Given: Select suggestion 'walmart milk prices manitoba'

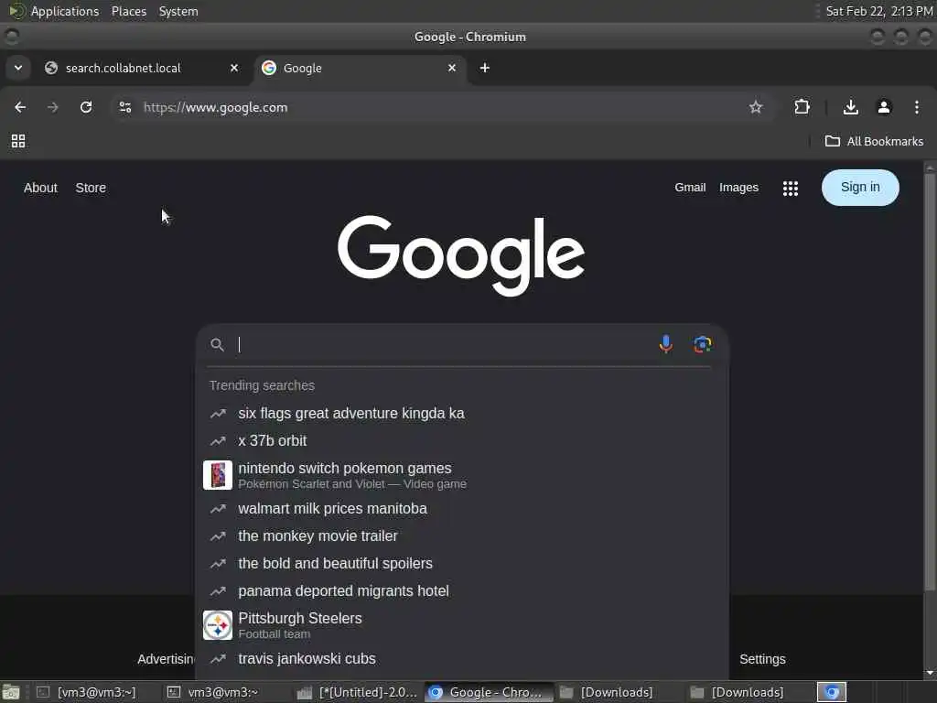Looking at the screenshot, I should click(x=462, y=509).
